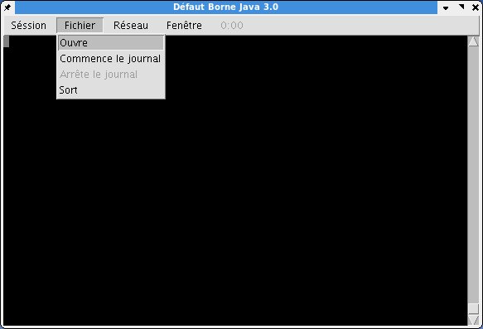The image size is (483, 329).
Task: Click the scrollbar down arrow
Action: tap(473, 320)
